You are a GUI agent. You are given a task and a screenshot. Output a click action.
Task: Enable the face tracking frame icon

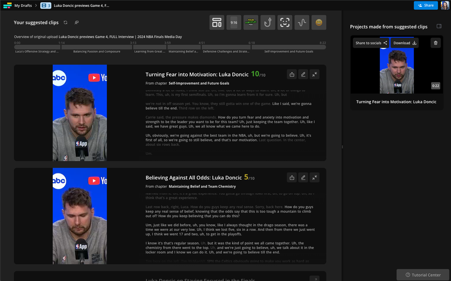285,23
